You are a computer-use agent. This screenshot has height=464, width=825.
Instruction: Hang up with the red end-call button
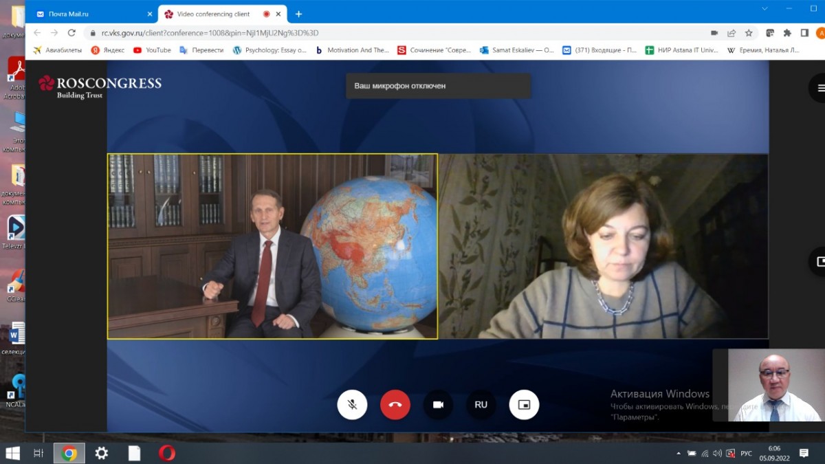(395, 405)
